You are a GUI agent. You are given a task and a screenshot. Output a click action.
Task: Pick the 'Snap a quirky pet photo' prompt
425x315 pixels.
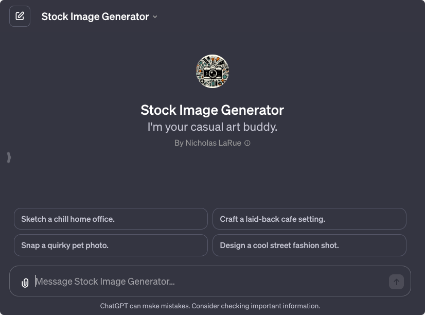[x=111, y=245]
